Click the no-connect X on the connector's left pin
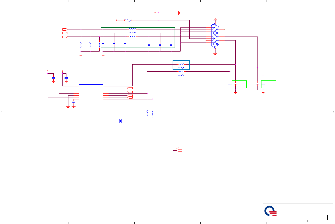The image size is (335, 224). click(206, 40)
